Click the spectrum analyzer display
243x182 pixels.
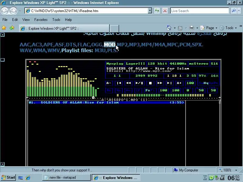pyautogui.click(x=63, y=79)
